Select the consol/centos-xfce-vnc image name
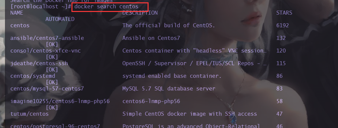 pyautogui.click(x=46, y=51)
